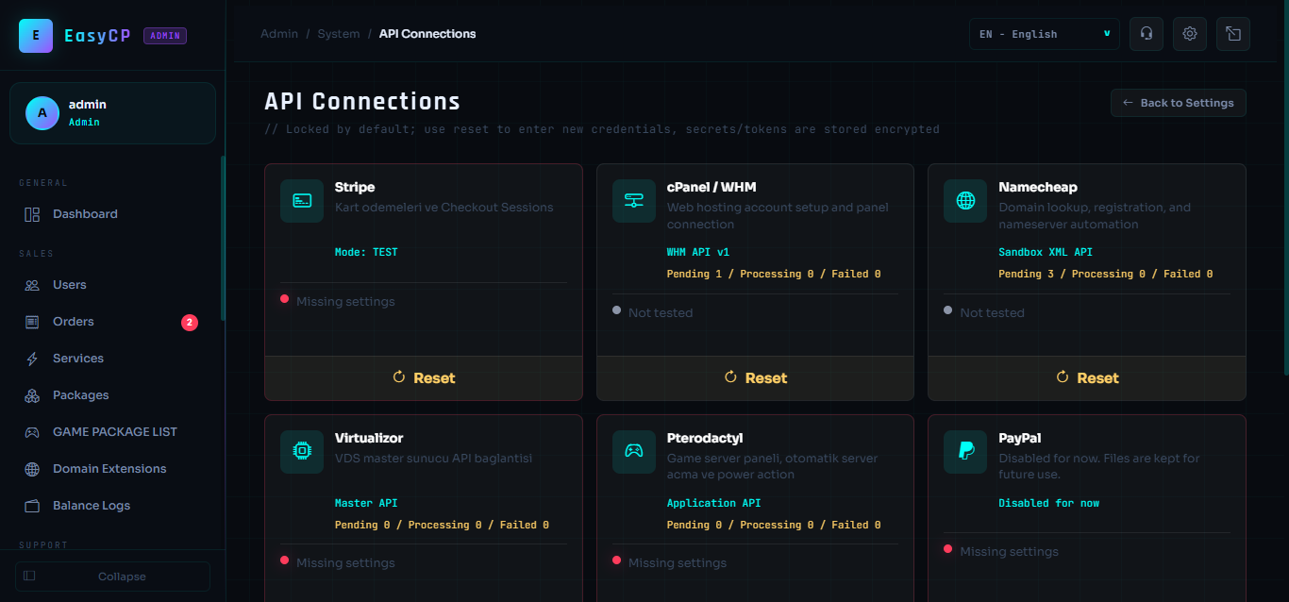Click Stripe 'Mode: TEST' text
This screenshot has width=1289, height=602.
(366, 253)
